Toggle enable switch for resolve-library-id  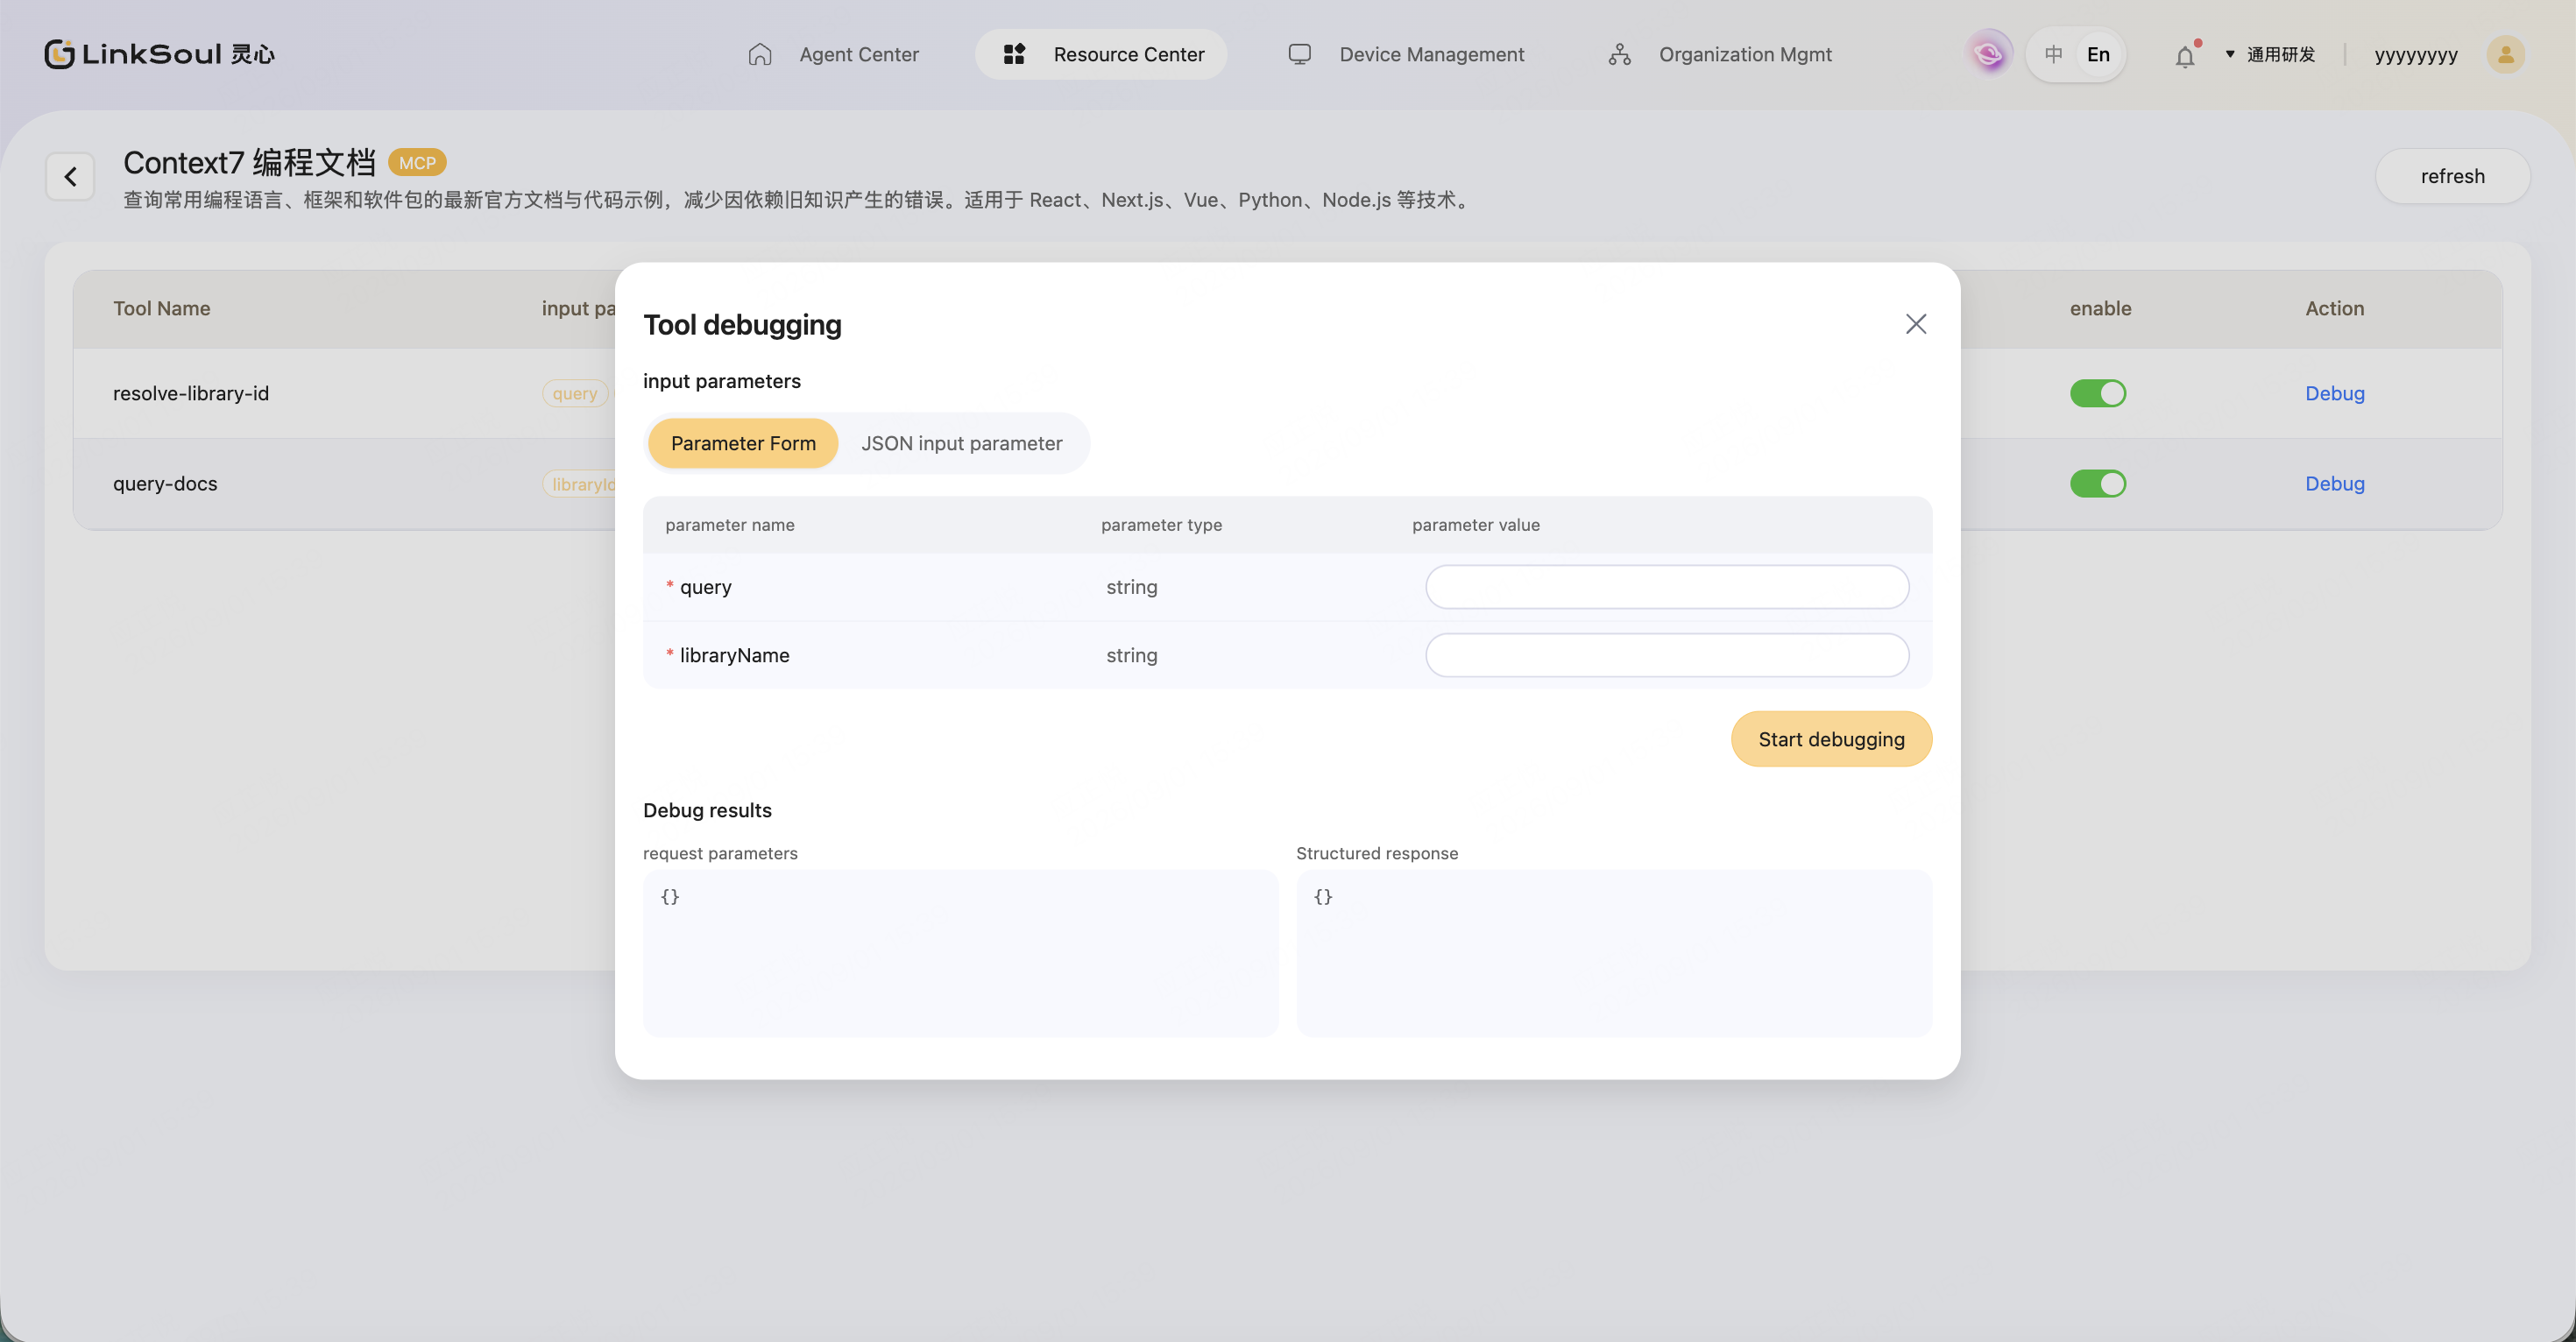pos(2098,393)
